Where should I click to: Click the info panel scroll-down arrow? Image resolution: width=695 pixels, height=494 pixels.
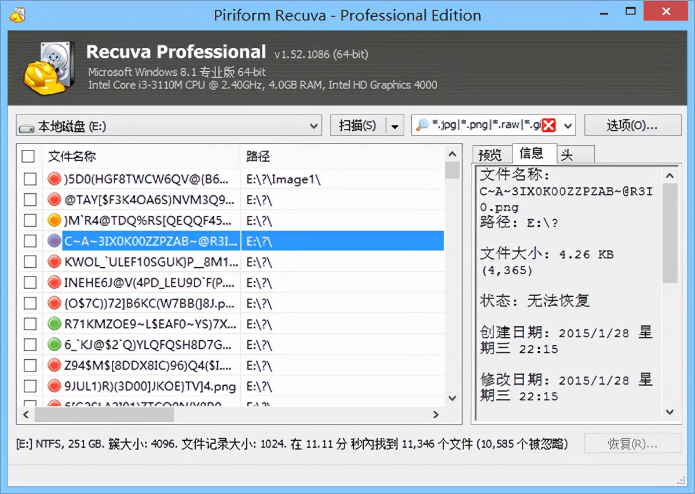(x=670, y=412)
